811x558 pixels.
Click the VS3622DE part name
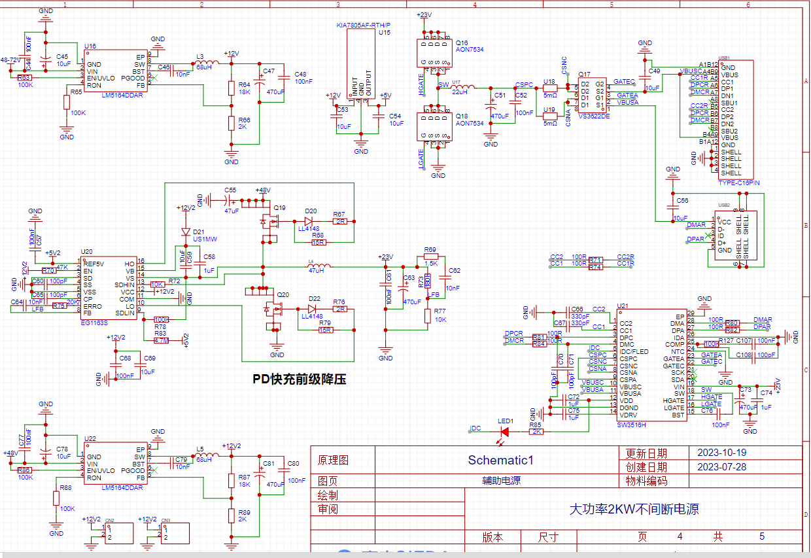(594, 116)
